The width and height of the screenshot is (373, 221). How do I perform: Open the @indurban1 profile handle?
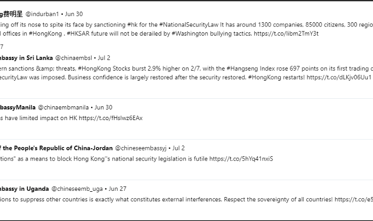point(42,14)
